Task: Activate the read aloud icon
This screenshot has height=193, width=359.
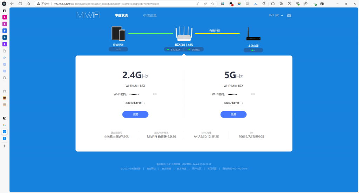Action: click(x=205, y=4)
